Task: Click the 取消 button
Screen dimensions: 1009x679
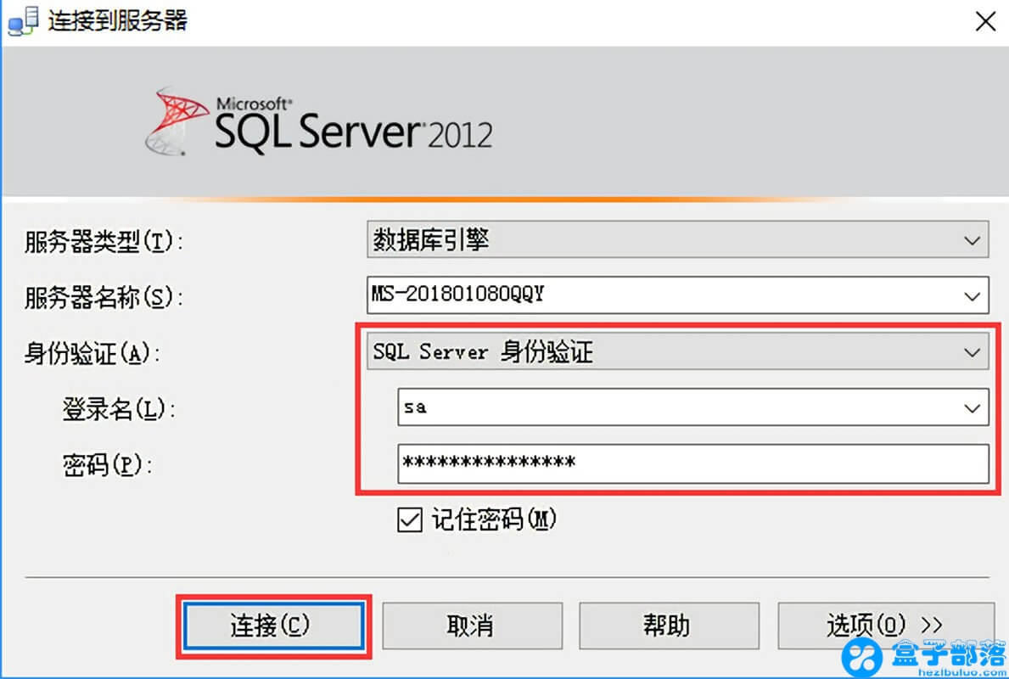Action: (472, 626)
